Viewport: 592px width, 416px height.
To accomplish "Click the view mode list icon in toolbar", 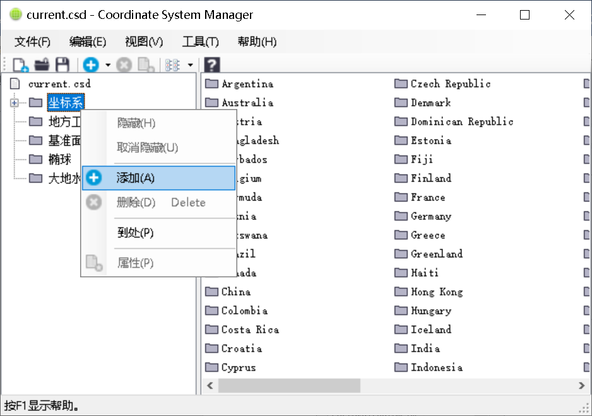I will click(x=172, y=65).
